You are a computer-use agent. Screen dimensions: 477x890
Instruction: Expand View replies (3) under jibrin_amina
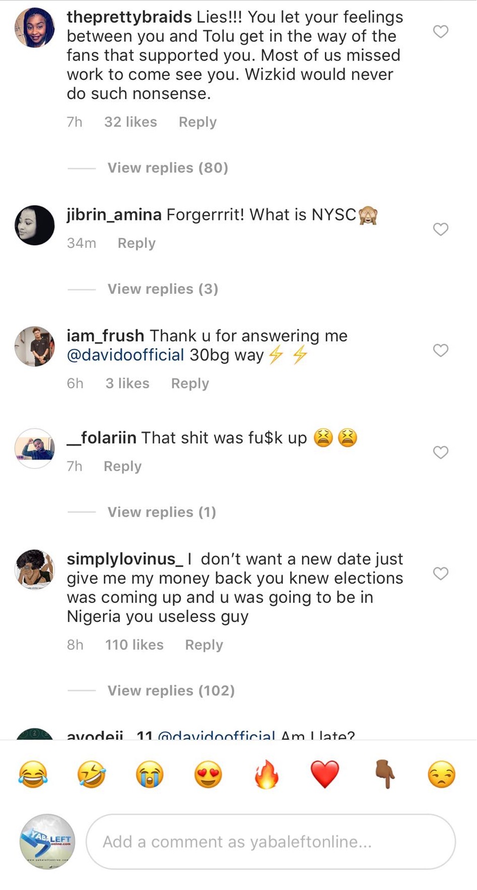click(163, 289)
